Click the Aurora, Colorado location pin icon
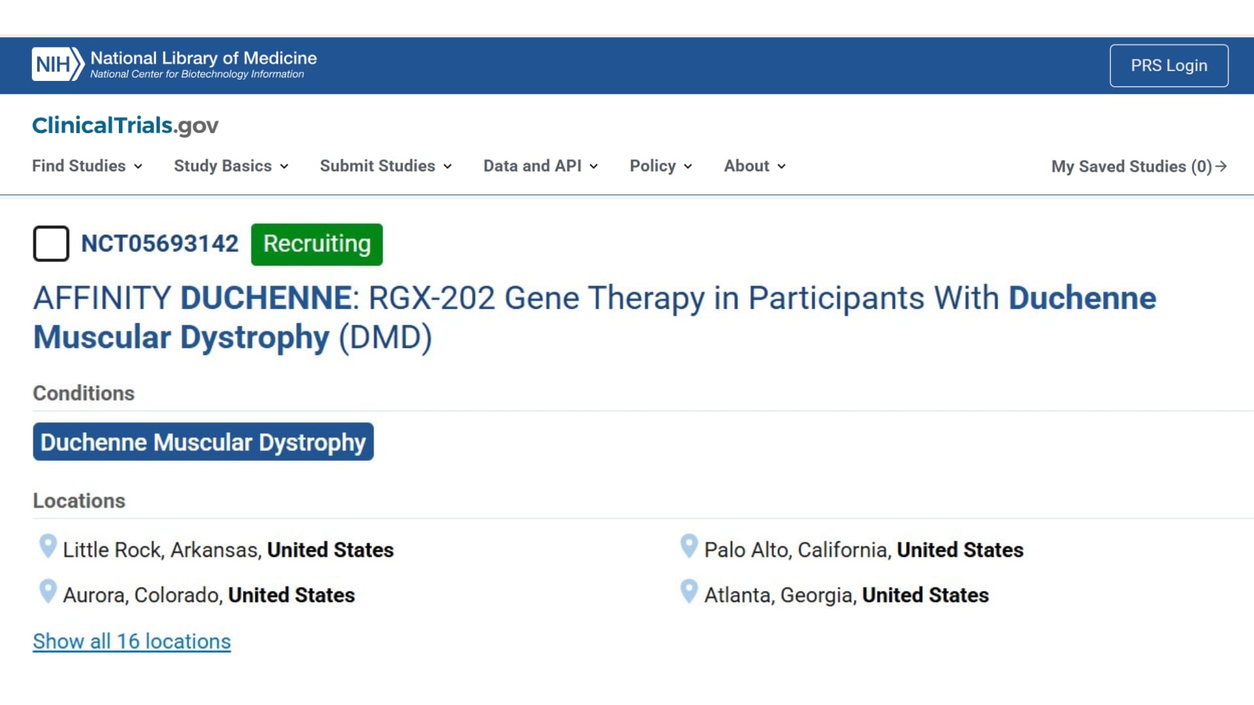The image size is (1254, 705). [48, 591]
